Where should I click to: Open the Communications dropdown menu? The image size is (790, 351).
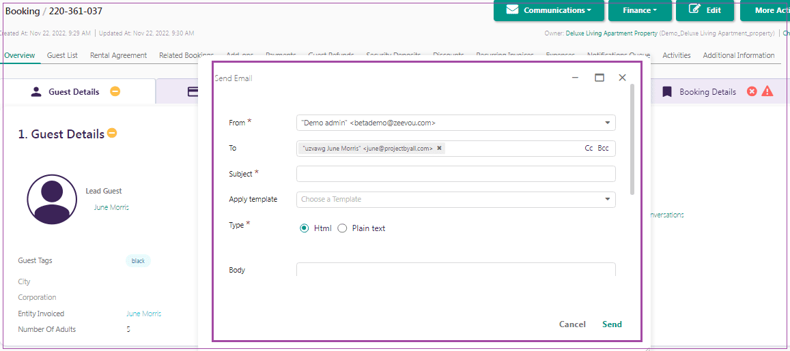tap(548, 10)
